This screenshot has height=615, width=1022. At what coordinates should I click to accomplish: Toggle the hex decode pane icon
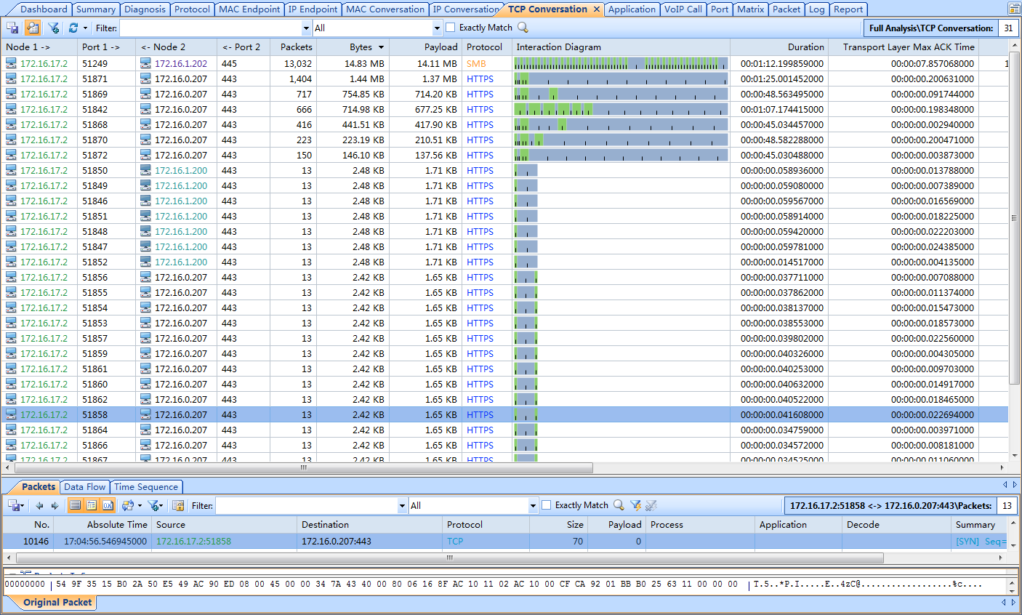click(x=108, y=505)
